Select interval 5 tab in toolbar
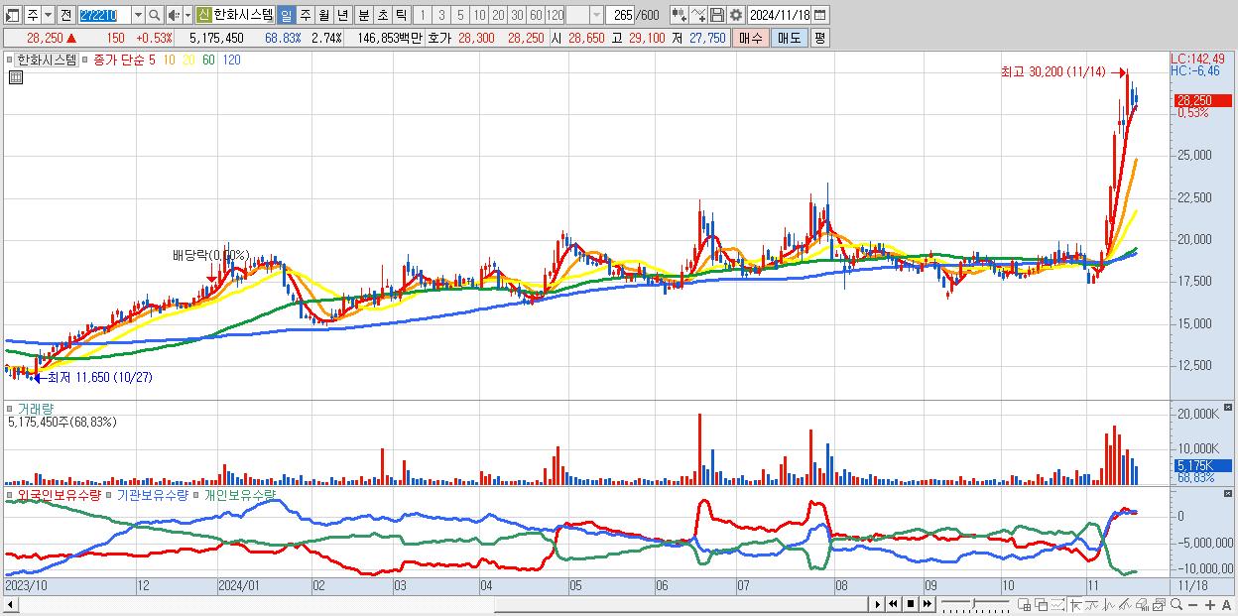 (460, 15)
